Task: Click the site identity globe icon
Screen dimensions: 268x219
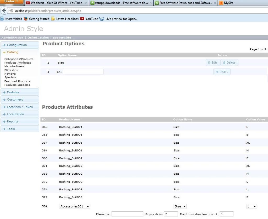Action: coord(11,11)
